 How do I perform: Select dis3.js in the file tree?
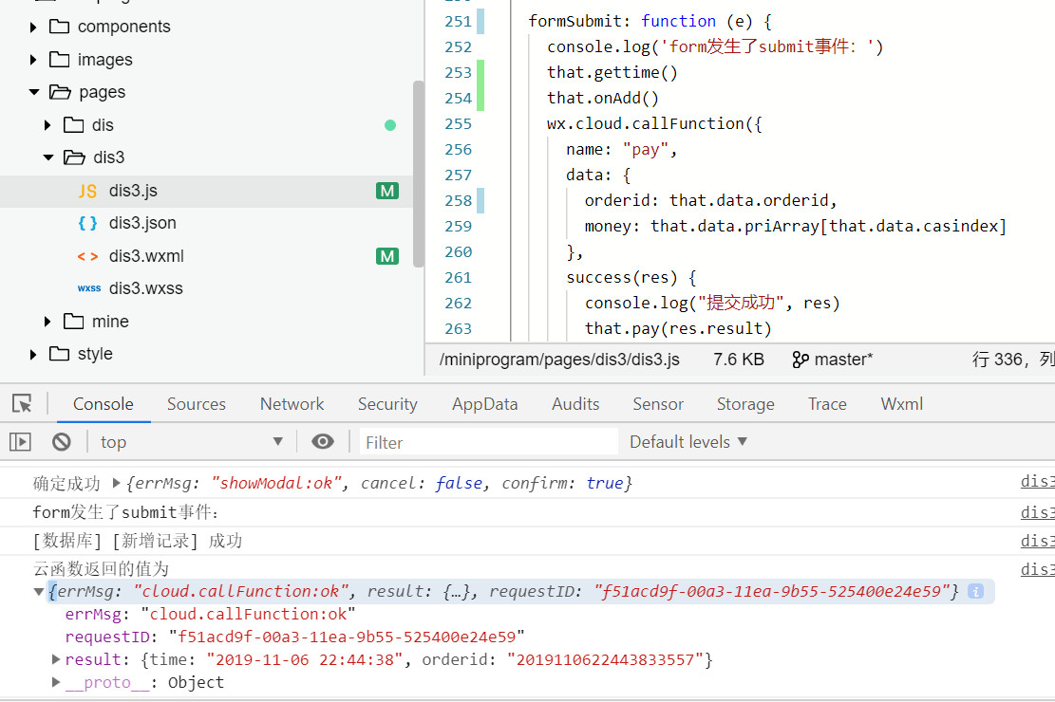pyautogui.click(x=207, y=191)
